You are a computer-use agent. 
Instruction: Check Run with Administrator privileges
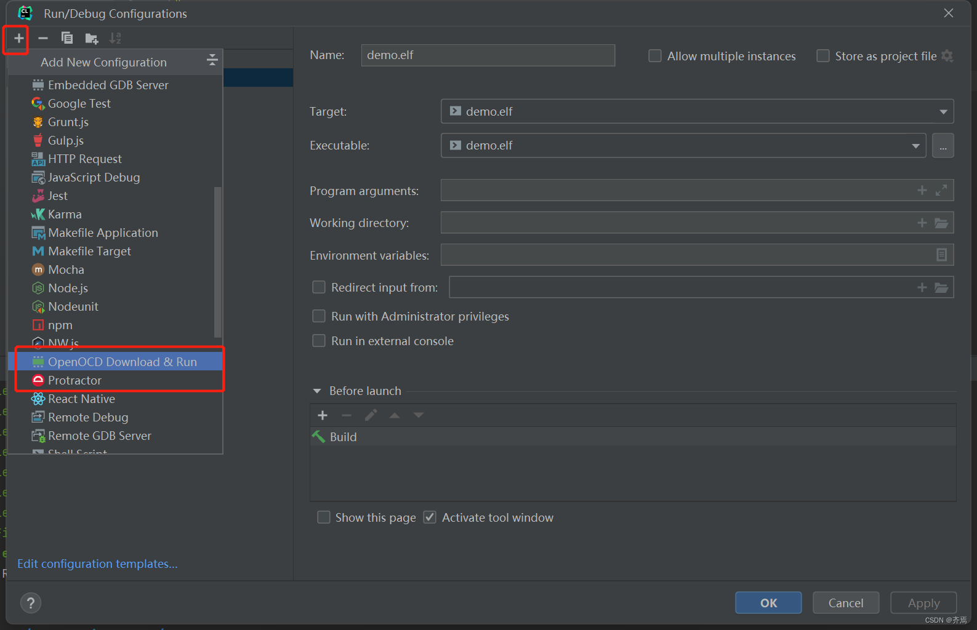point(319,316)
